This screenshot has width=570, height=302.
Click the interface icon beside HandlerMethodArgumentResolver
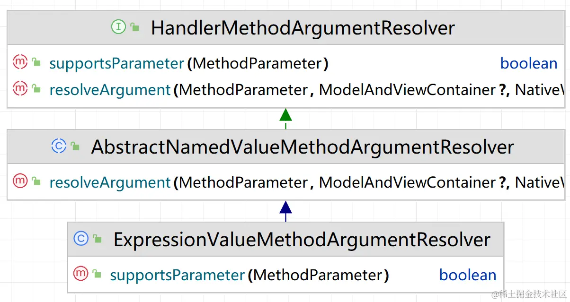[118, 27]
